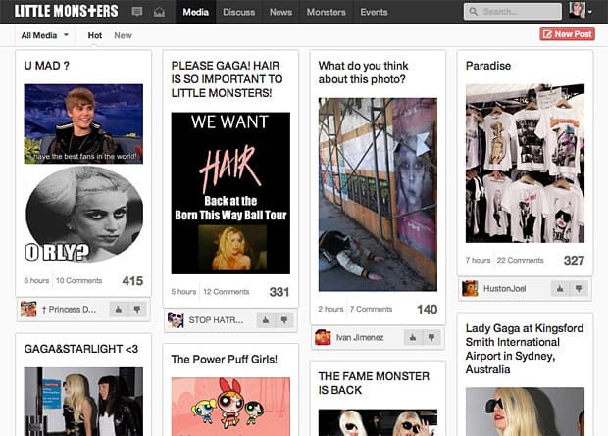608x436 pixels.
Task: View the 12 Comments link
Action: (x=227, y=292)
